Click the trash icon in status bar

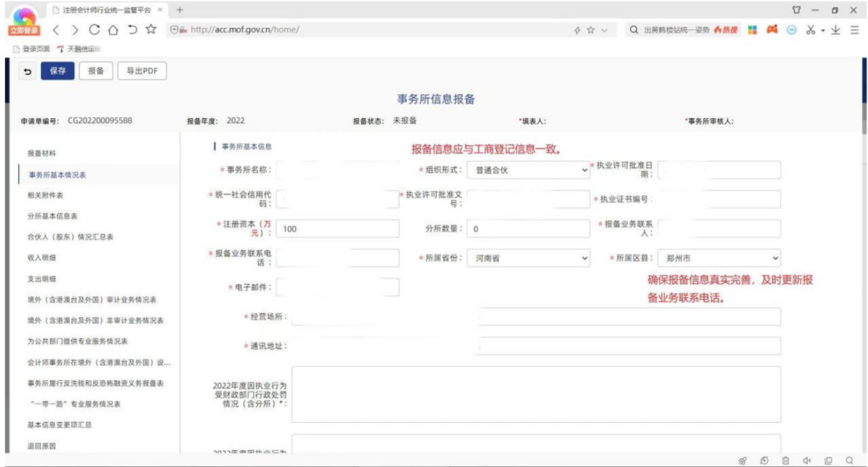point(785,460)
